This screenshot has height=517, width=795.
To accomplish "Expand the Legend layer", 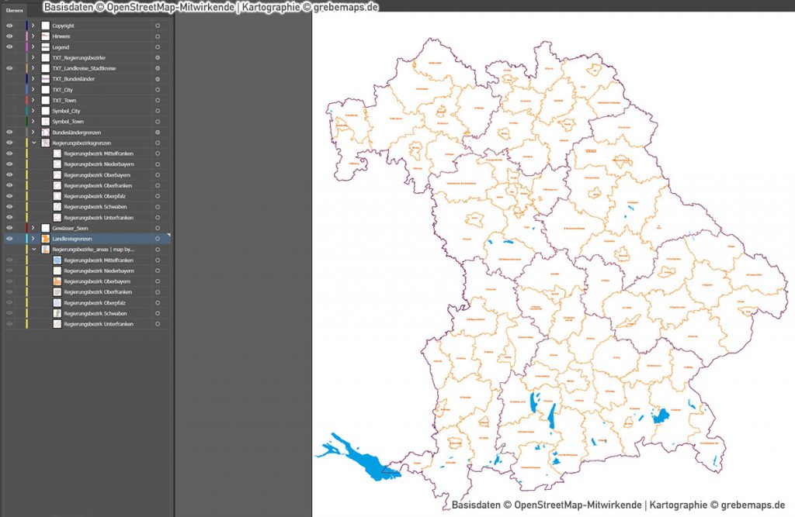I will point(33,47).
